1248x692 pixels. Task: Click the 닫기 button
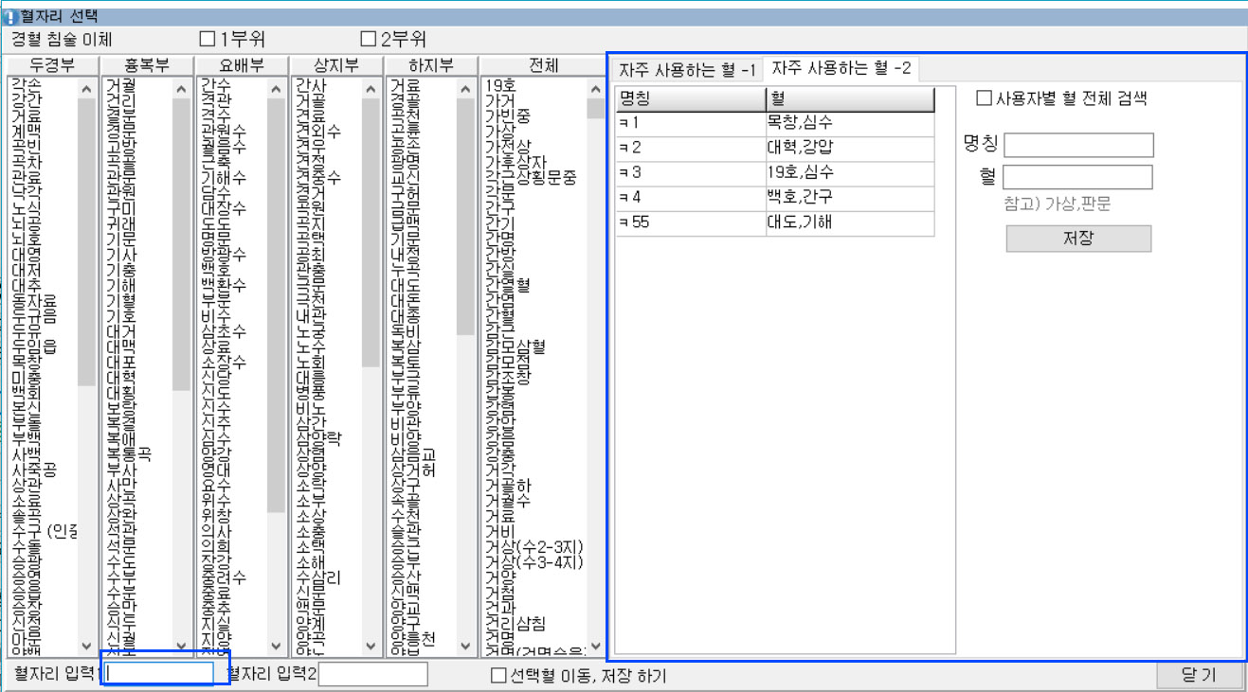tap(1199, 676)
